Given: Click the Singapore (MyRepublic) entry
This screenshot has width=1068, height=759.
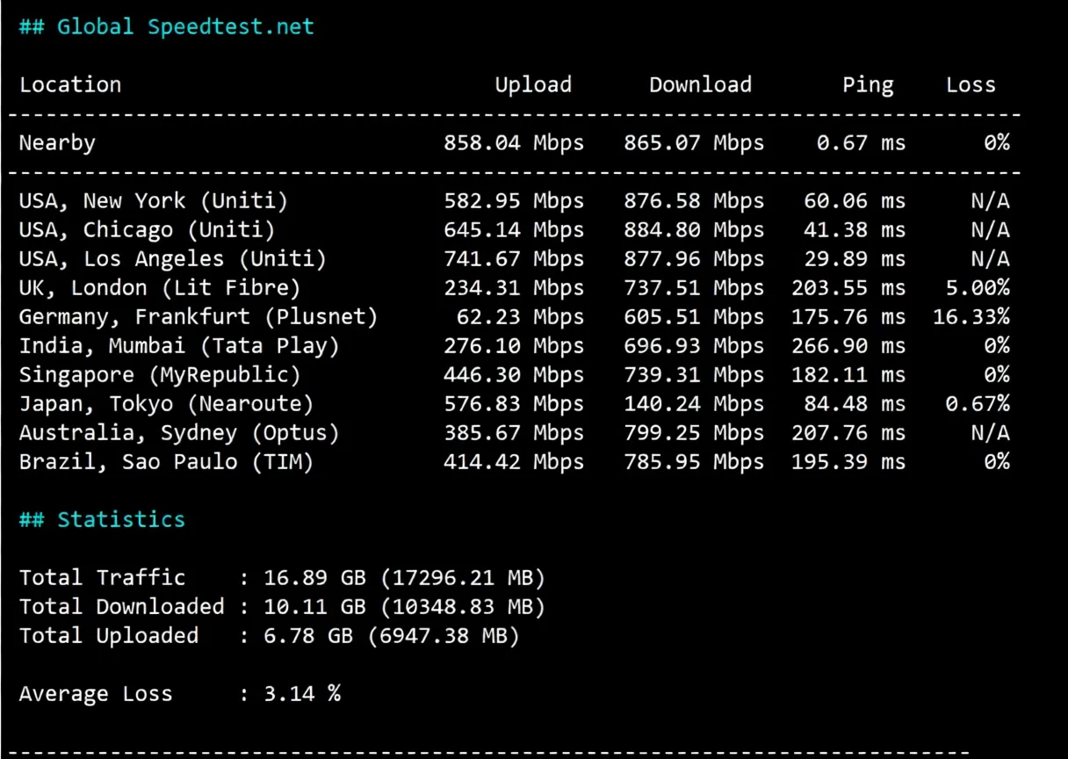Looking at the screenshot, I should (159, 374).
